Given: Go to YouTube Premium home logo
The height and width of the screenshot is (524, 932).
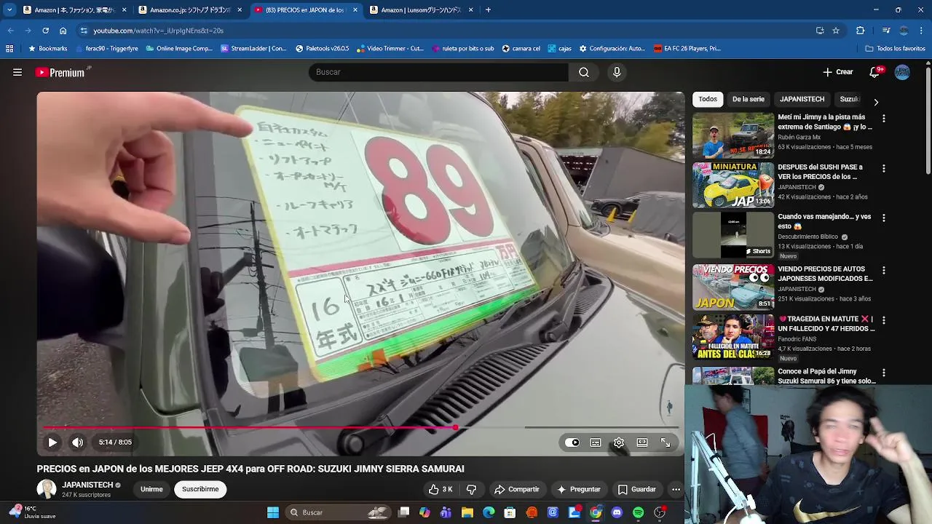Looking at the screenshot, I should click(x=61, y=72).
